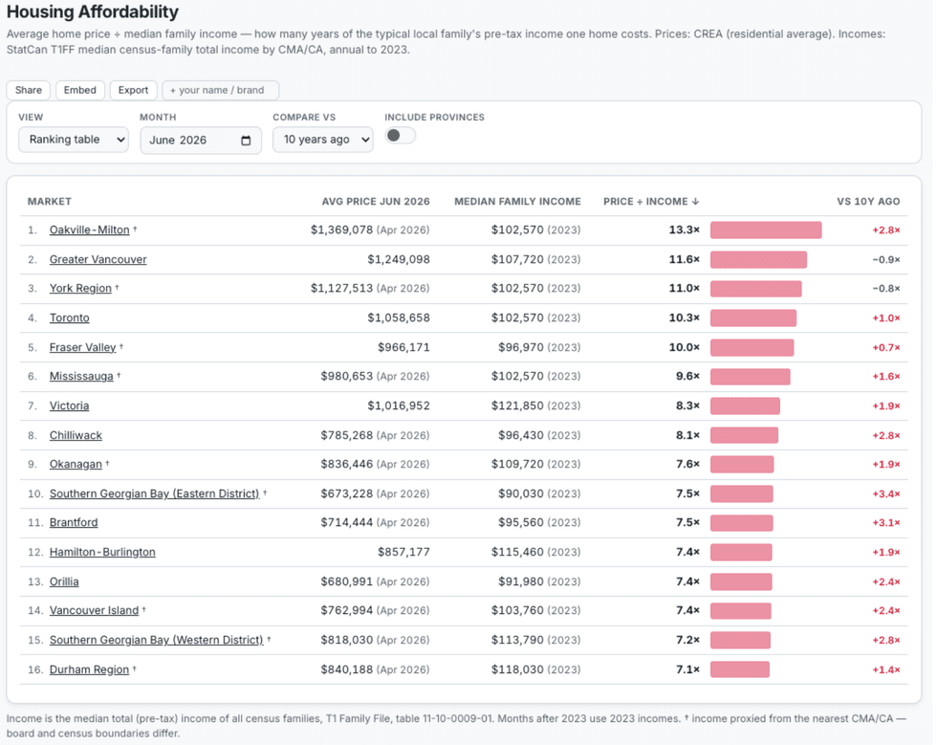Viewport: 937px width, 745px height.
Task: Click the VS 10Y AGO column header
Action: [868, 202]
